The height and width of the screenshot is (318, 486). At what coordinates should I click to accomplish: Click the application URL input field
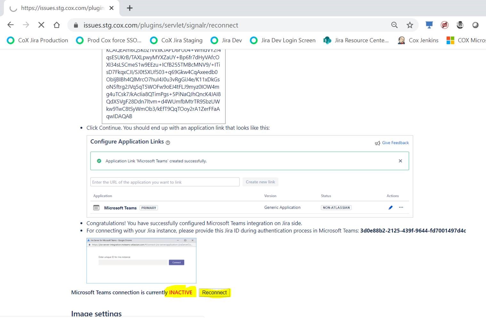tap(165, 182)
